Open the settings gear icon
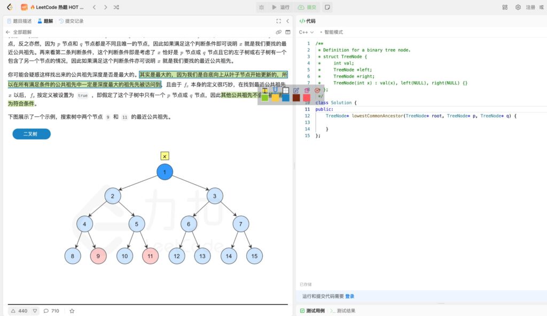Viewport: 547px width, 316px height. coord(518,7)
